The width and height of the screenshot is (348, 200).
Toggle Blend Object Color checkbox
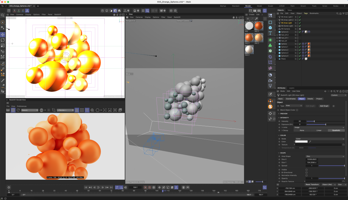pos(297,110)
